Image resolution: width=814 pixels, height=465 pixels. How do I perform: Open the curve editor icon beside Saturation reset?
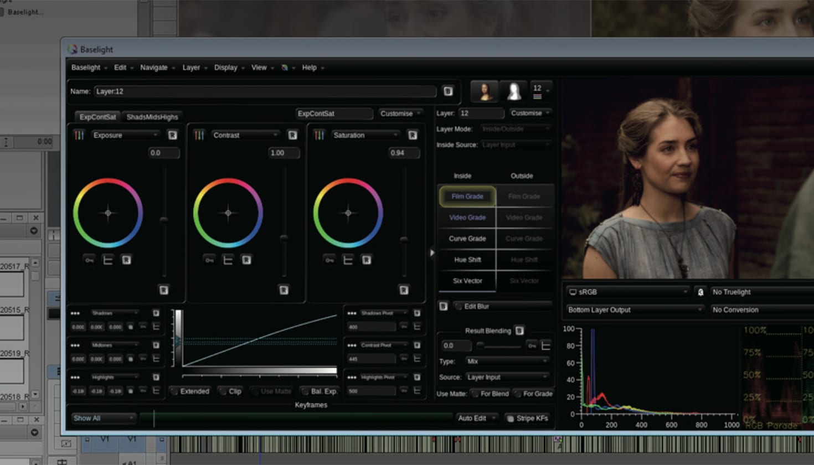click(x=348, y=259)
